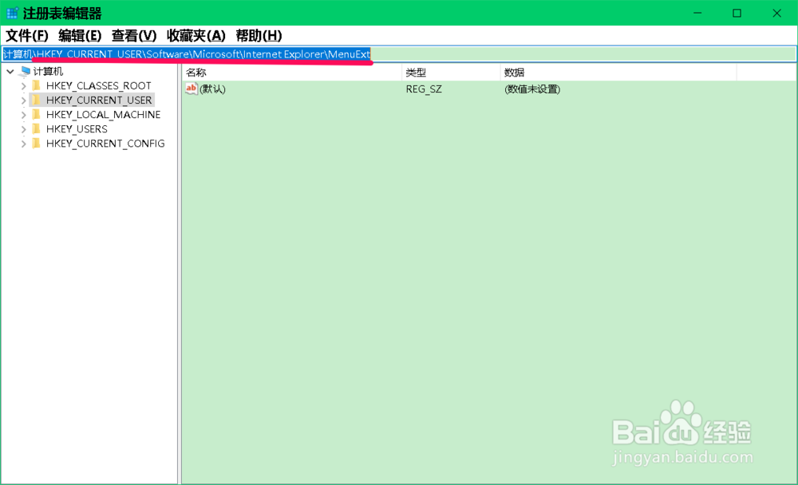Click the registry path address bar
The height and width of the screenshot is (485, 798).
tap(399, 54)
